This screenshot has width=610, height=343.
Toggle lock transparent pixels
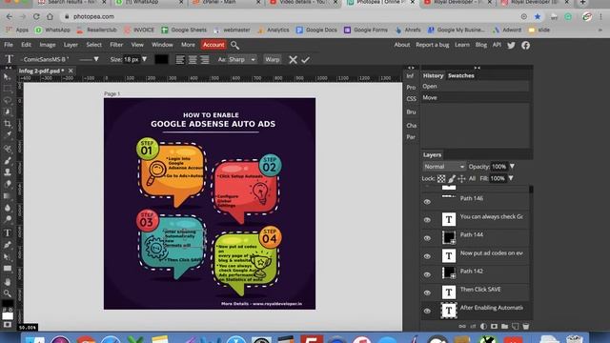tap(441, 178)
